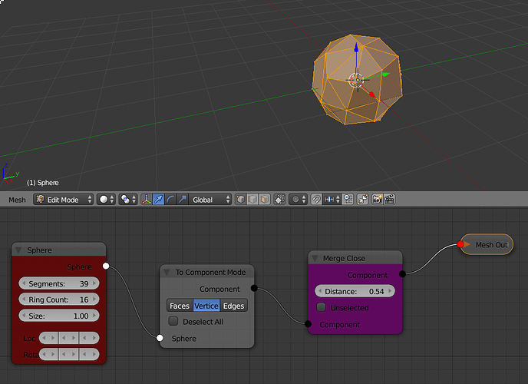
Task: Switch to face select mode icon
Action: pos(265,200)
